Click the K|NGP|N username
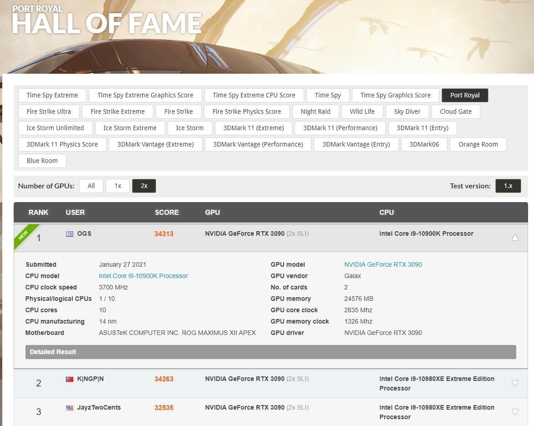Viewport: 534px width, 426px height. (x=91, y=379)
